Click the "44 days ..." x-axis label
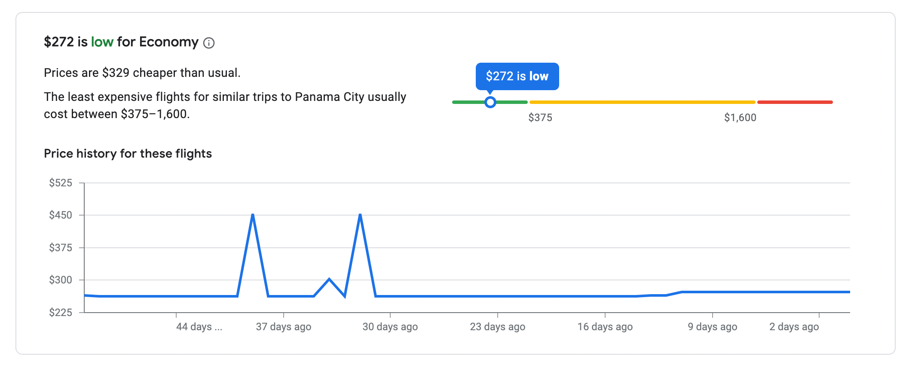912x365 pixels. [199, 327]
